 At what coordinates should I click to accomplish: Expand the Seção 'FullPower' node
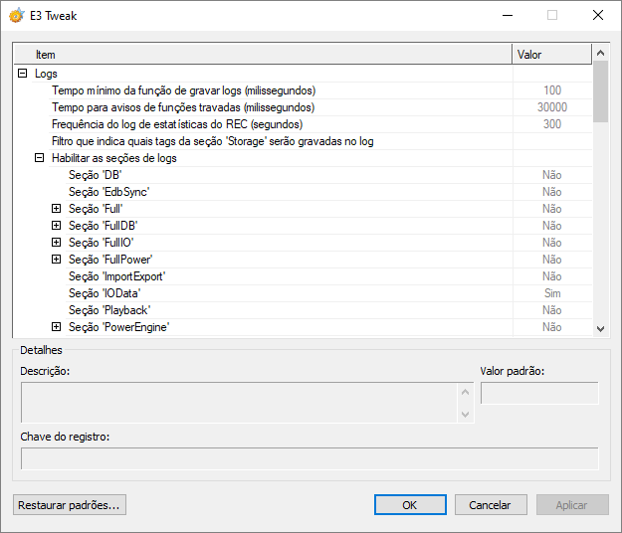tap(57, 260)
